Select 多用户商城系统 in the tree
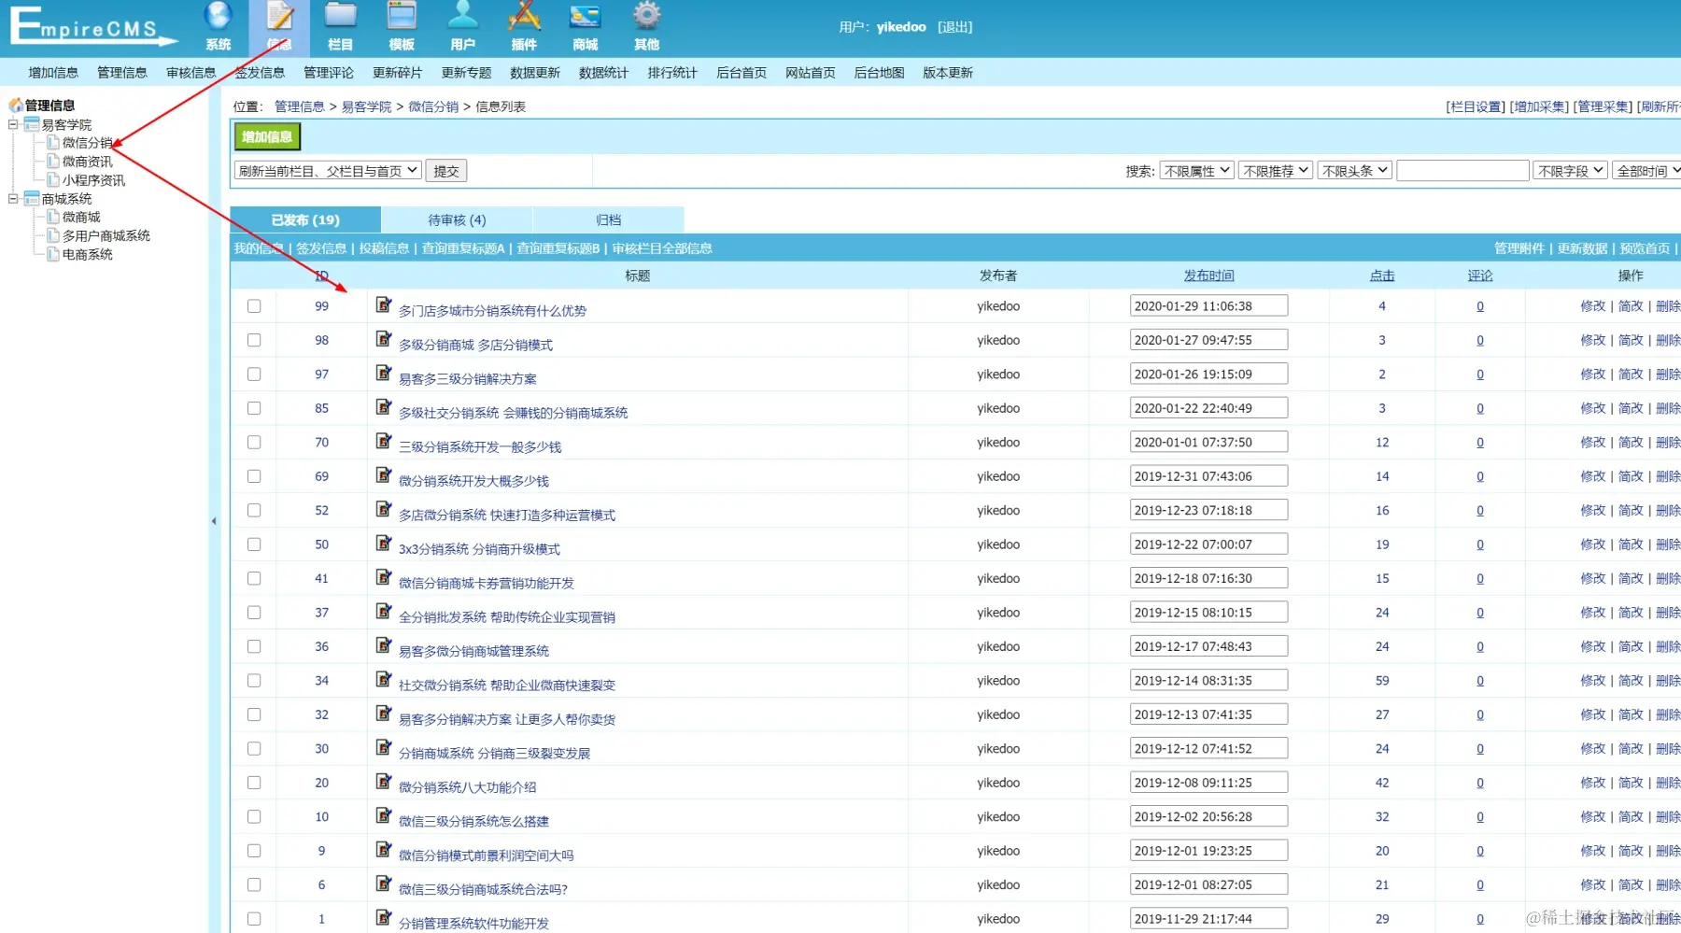Viewport: 1681px width, 933px height. click(x=106, y=235)
